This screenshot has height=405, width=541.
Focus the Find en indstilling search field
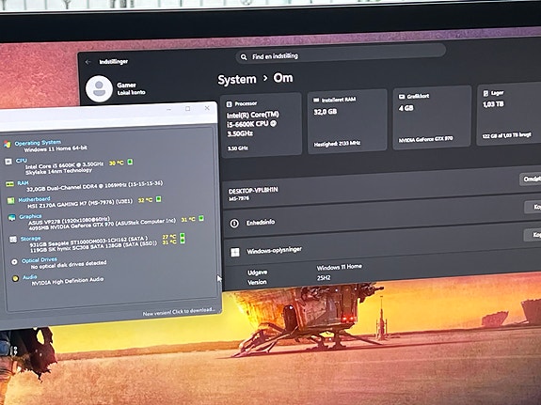tap(341, 55)
